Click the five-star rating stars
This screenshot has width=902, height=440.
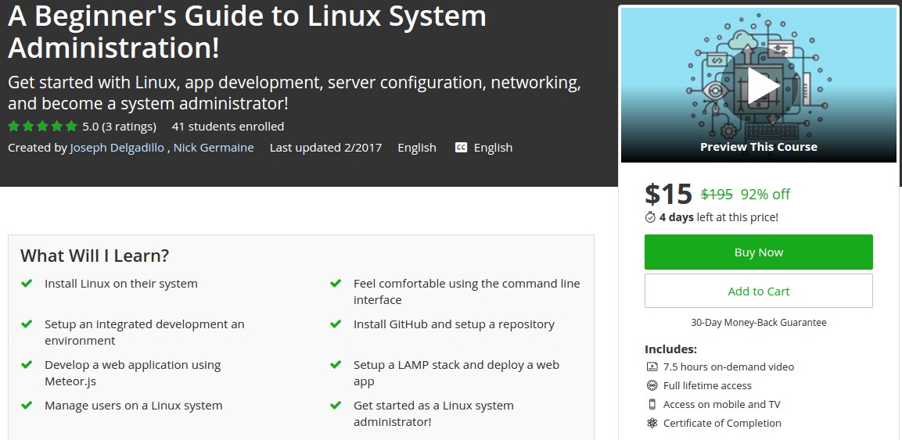point(42,127)
